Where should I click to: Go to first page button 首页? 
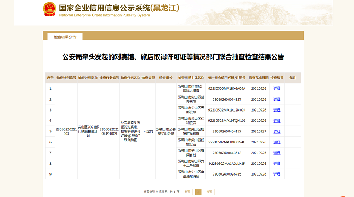point(187,192)
